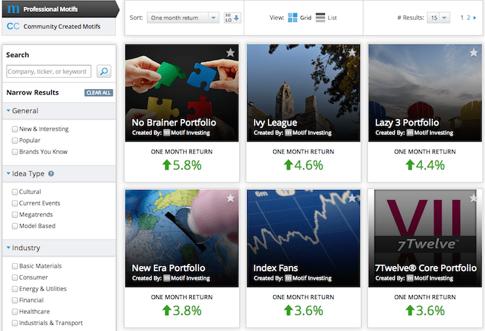Tick the Healthcare industry checkbox

(15, 312)
